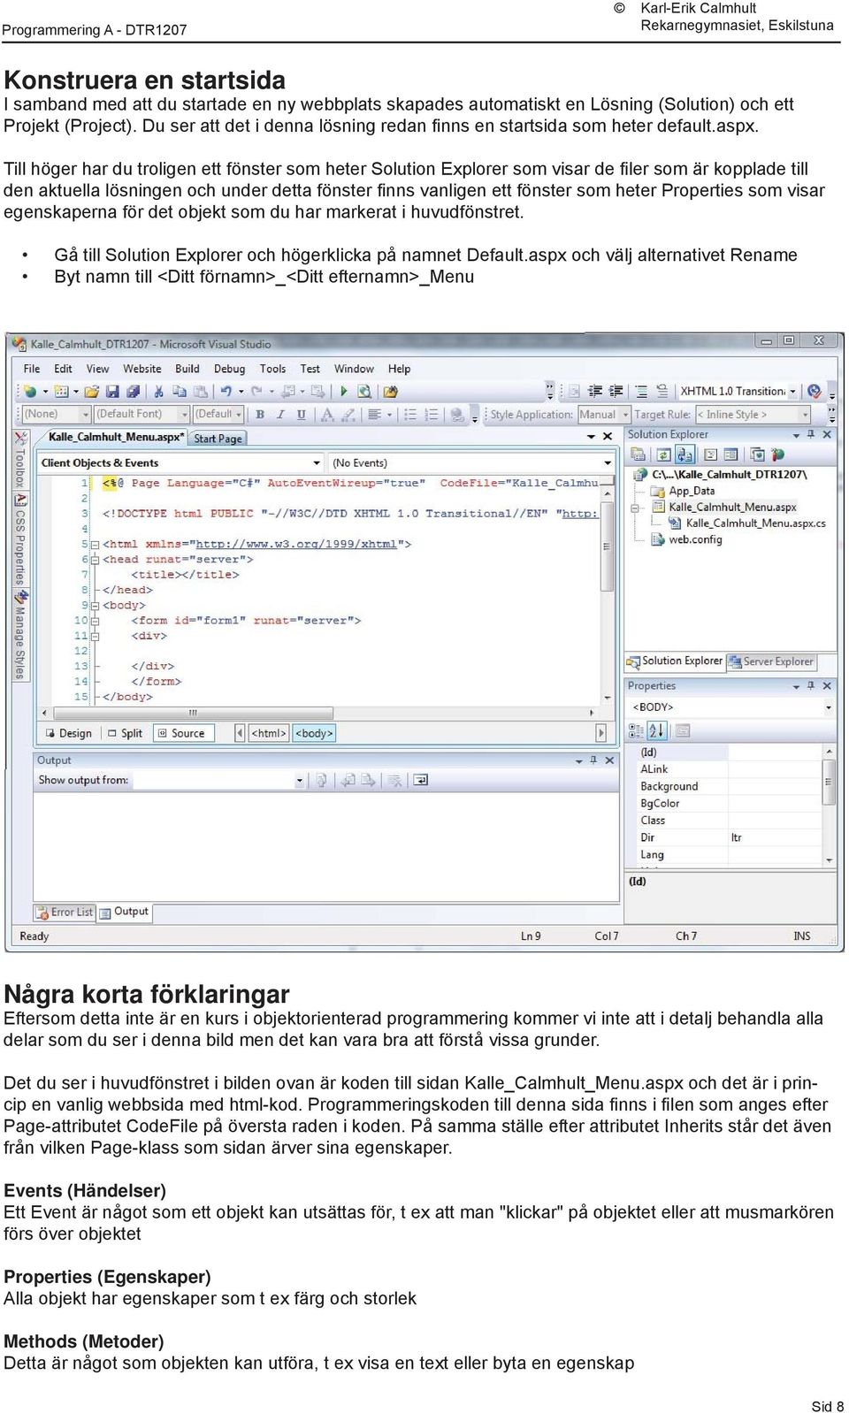
Task: Click the Paste toolbar icon
Action: pos(201,391)
